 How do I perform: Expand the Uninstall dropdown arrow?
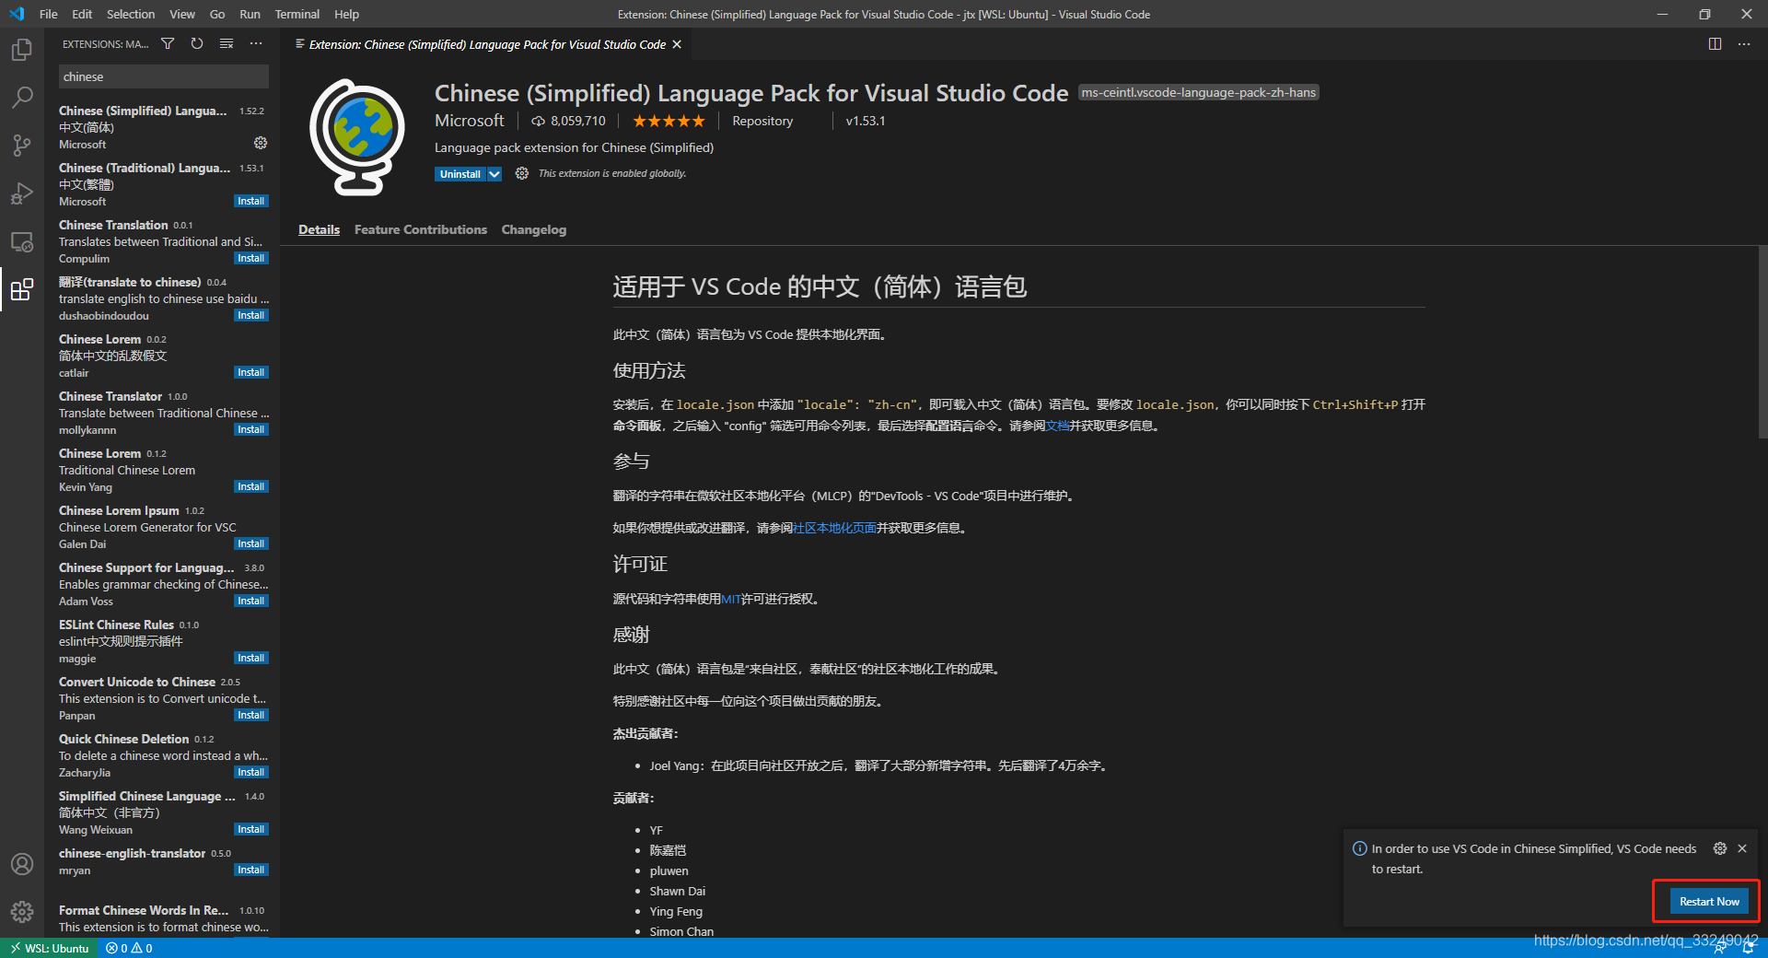pos(494,174)
